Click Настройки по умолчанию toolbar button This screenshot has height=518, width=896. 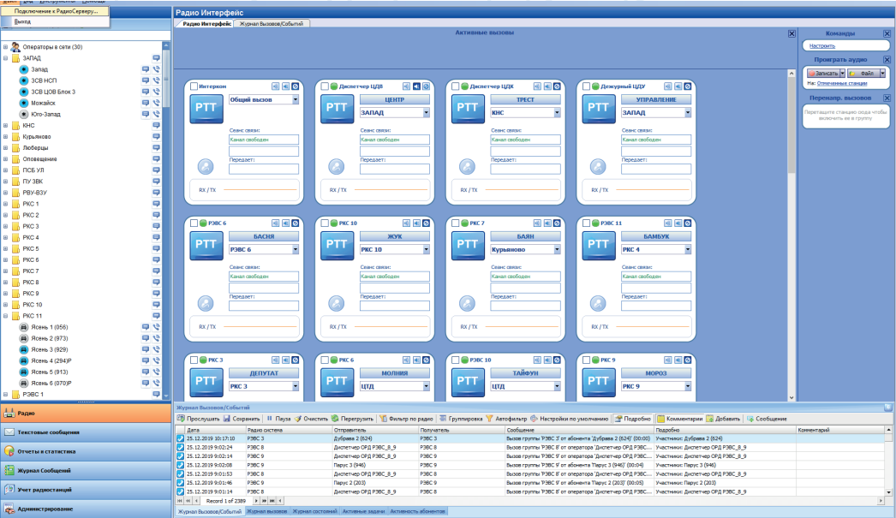pyautogui.click(x=569, y=419)
